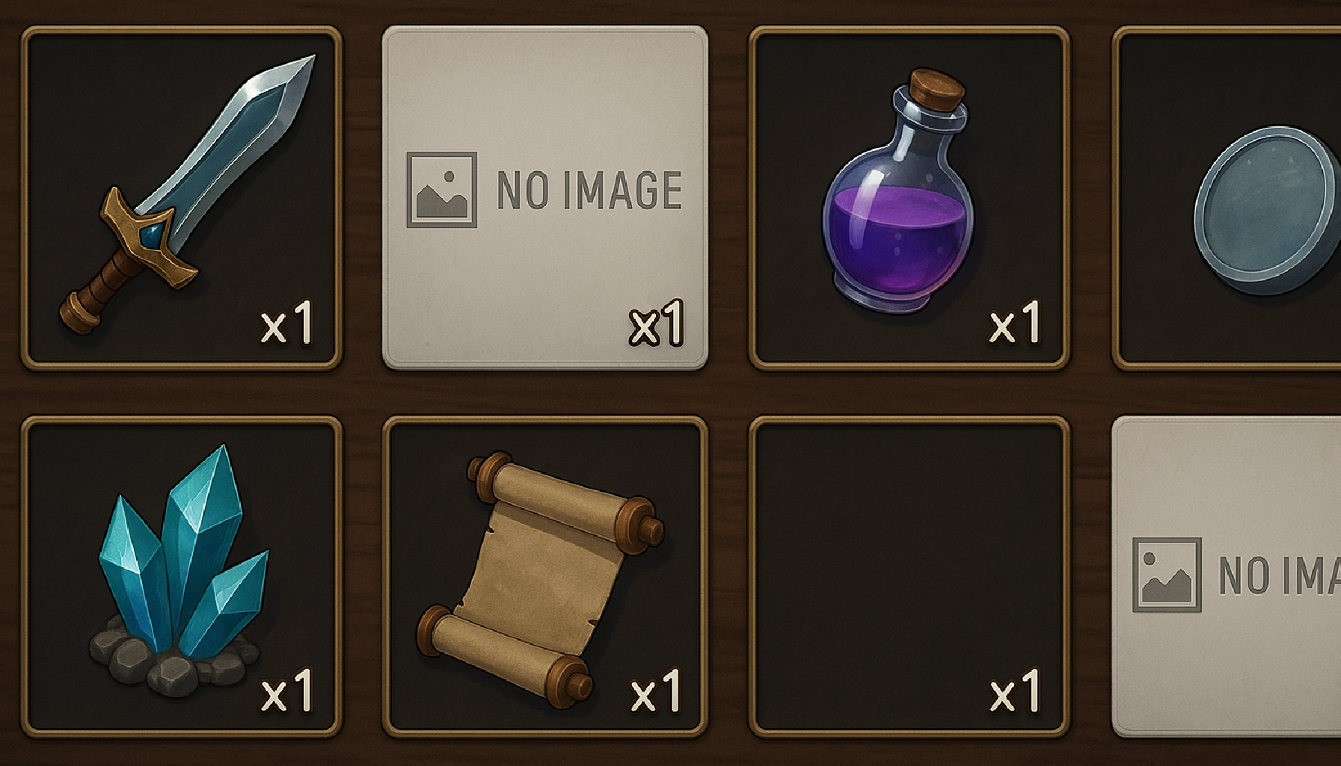Click the crystal's x1 quantity label
Image resolution: width=1341 pixels, height=766 pixels.
[x=287, y=691]
